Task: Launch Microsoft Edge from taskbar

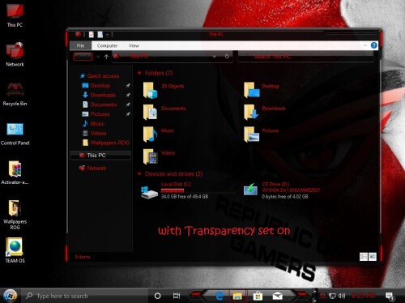Action: [x=220, y=297]
